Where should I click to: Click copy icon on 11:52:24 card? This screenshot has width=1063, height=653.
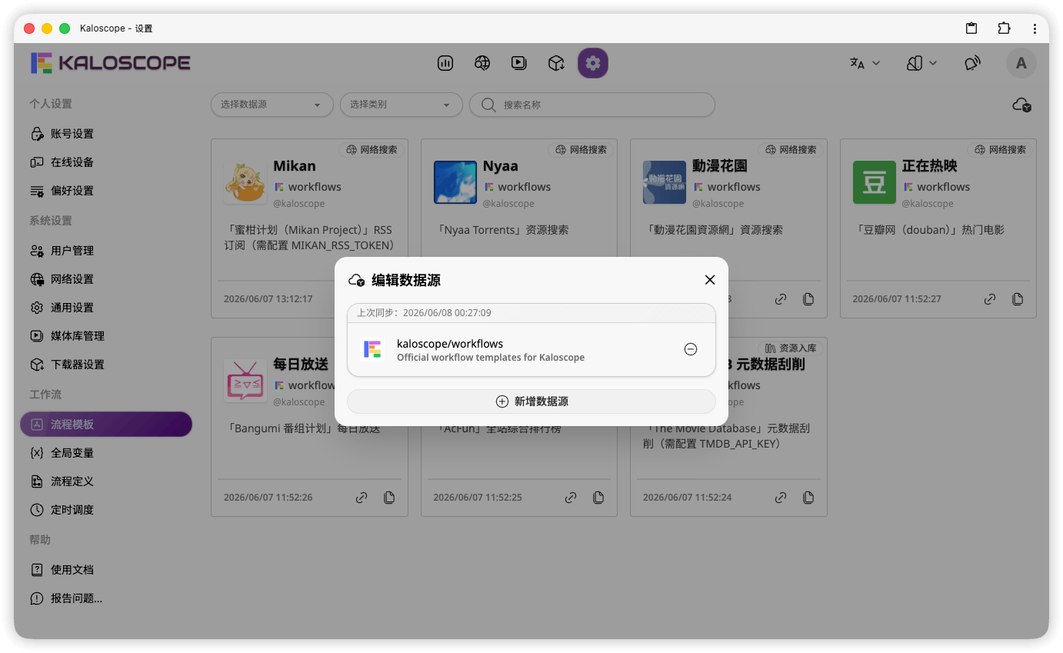[x=808, y=498]
